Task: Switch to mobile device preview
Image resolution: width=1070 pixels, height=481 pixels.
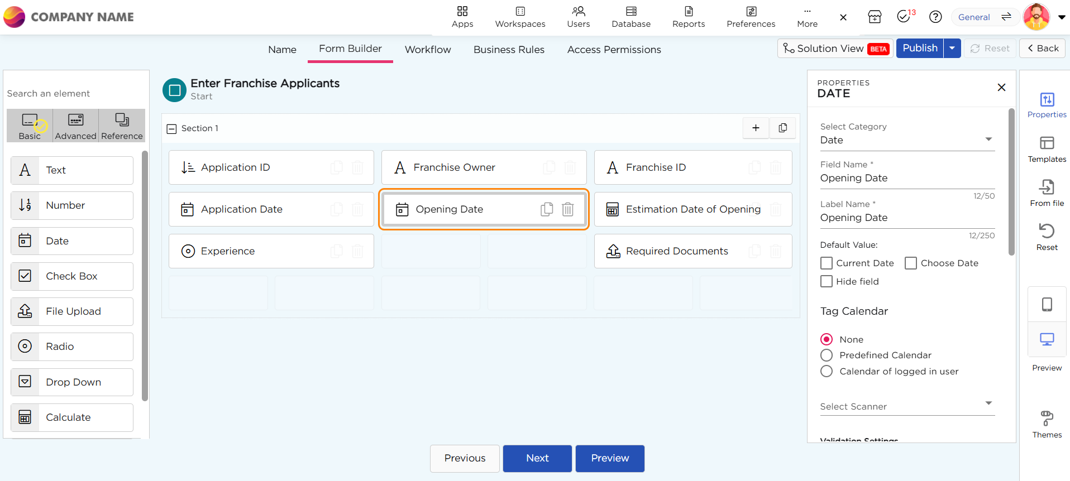Action: pyautogui.click(x=1047, y=304)
